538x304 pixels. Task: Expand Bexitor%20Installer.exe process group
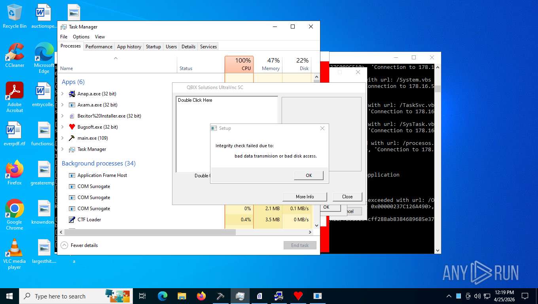coord(63,116)
